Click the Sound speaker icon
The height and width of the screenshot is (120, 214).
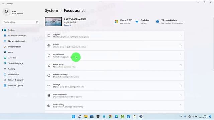pyautogui.click(x=49, y=45)
